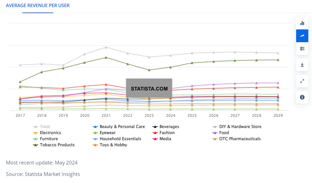312x183 pixels.
Task: Switch to data table view icon
Action: click(x=302, y=49)
